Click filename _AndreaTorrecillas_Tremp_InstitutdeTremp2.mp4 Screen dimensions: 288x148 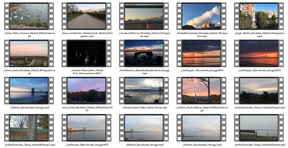[259, 108]
